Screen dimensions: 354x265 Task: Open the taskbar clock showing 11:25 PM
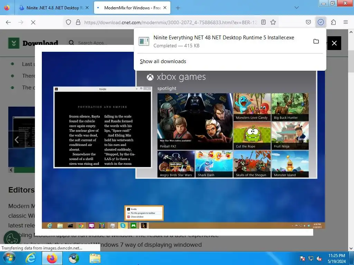337,258
